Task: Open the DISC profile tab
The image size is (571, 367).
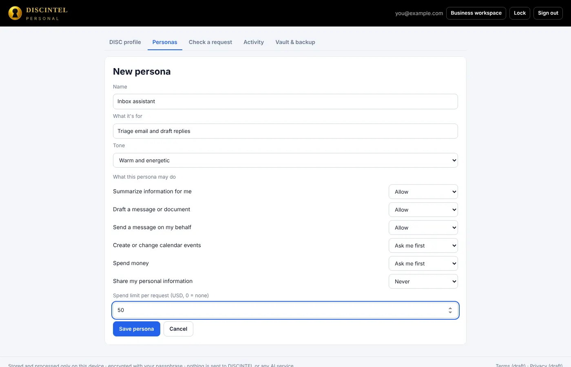Action: click(x=125, y=42)
